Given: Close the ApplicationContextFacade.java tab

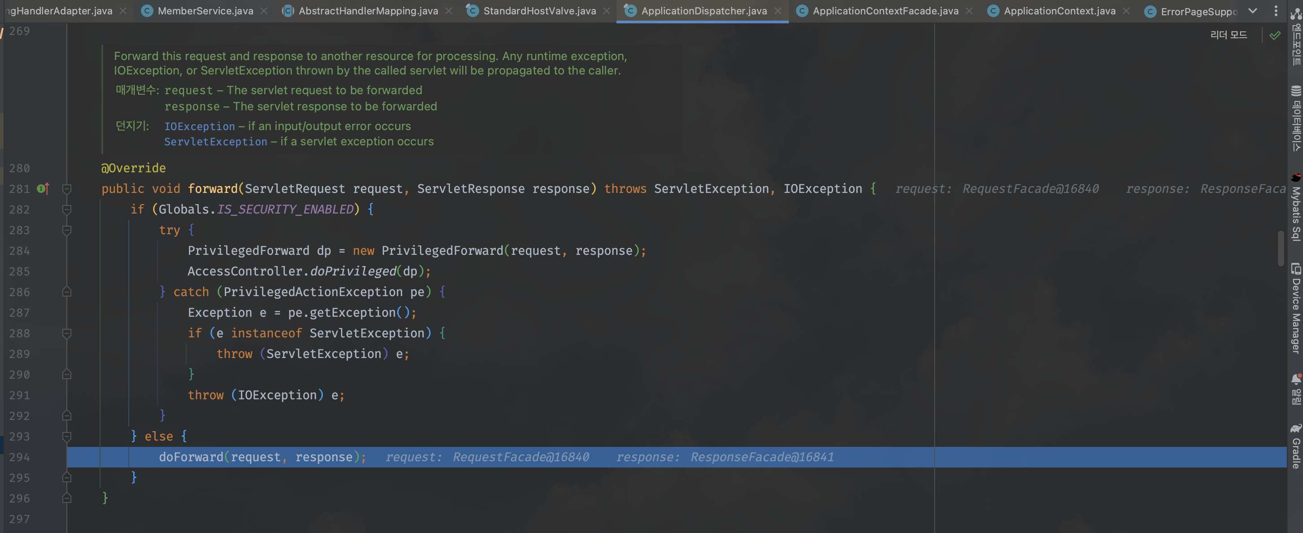Looking at the screenshot, I should (x=969, y=11).
